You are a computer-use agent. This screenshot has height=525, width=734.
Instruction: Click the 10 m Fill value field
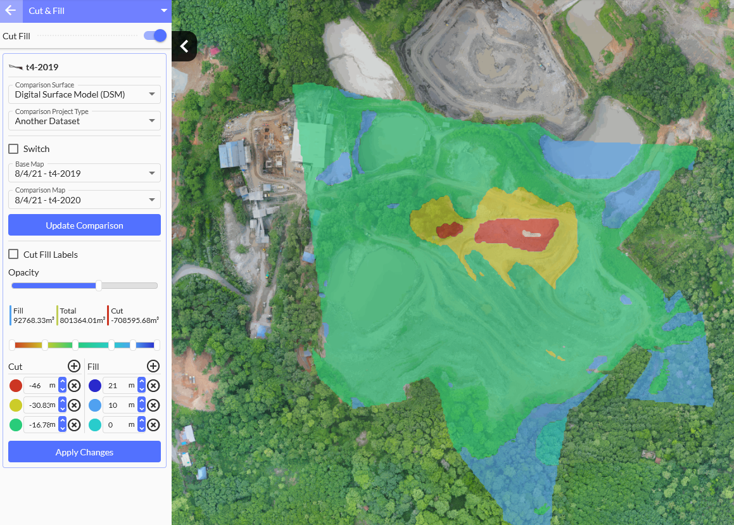(120, 405)
